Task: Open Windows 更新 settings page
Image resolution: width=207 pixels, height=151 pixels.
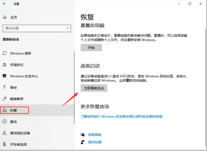Action: click(x=21, y=53)
